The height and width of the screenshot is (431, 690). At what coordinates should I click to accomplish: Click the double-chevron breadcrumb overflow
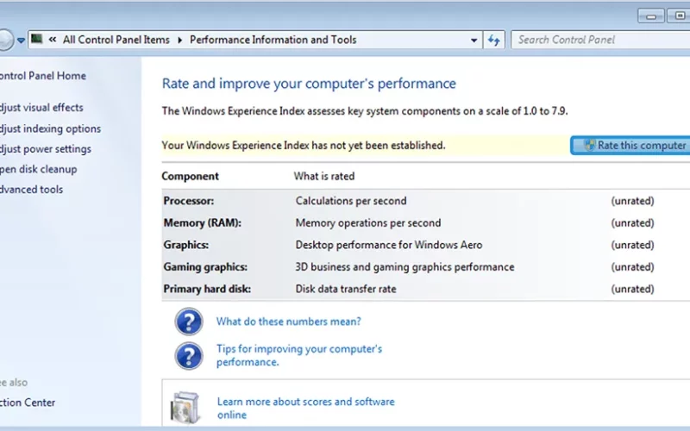[53, 40]
